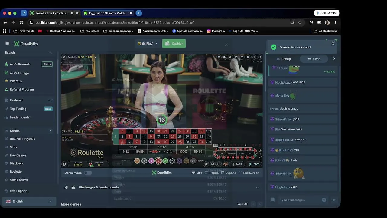Open the Instagram bookmark
Viewport: 387px width, 218px height.
tap(216, 31)
